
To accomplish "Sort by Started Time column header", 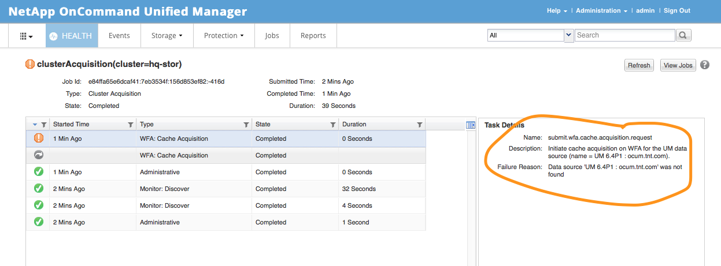I will pos(71,124).
